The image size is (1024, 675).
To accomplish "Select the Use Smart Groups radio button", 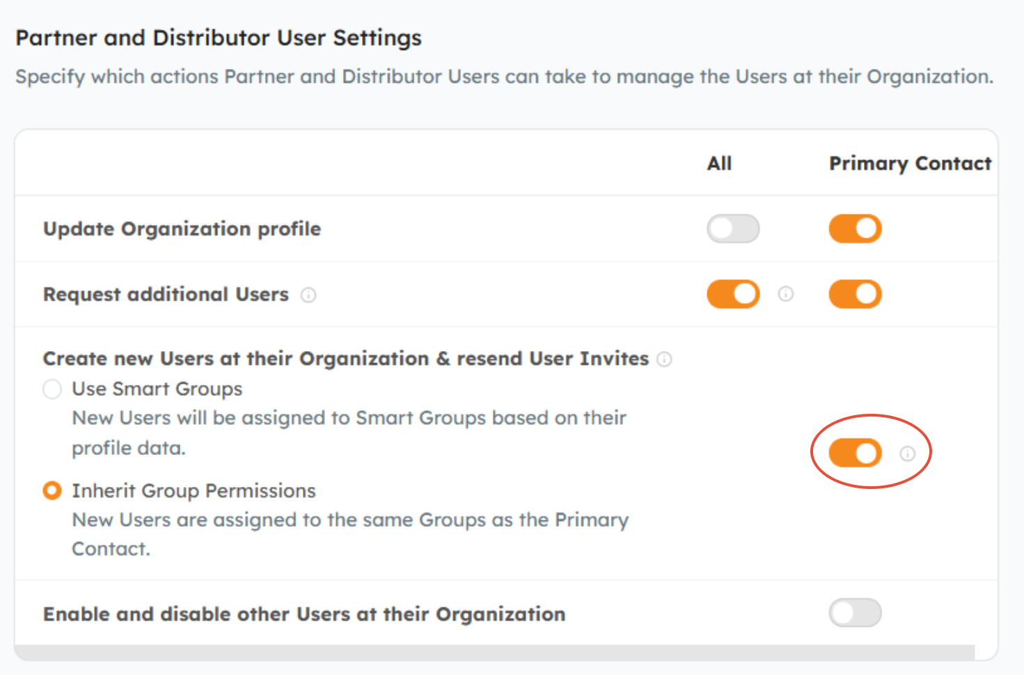I will point(52,389).
